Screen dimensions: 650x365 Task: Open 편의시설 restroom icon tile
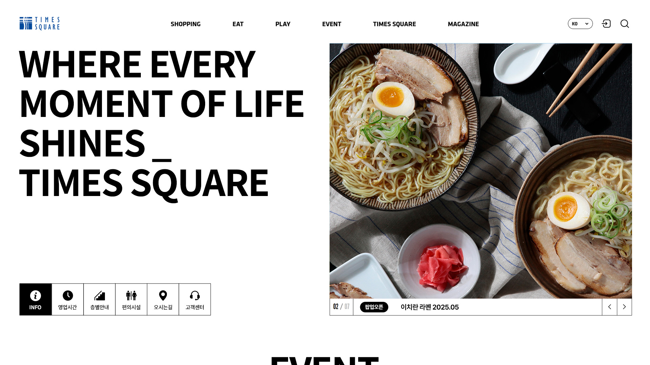(131, 299)
